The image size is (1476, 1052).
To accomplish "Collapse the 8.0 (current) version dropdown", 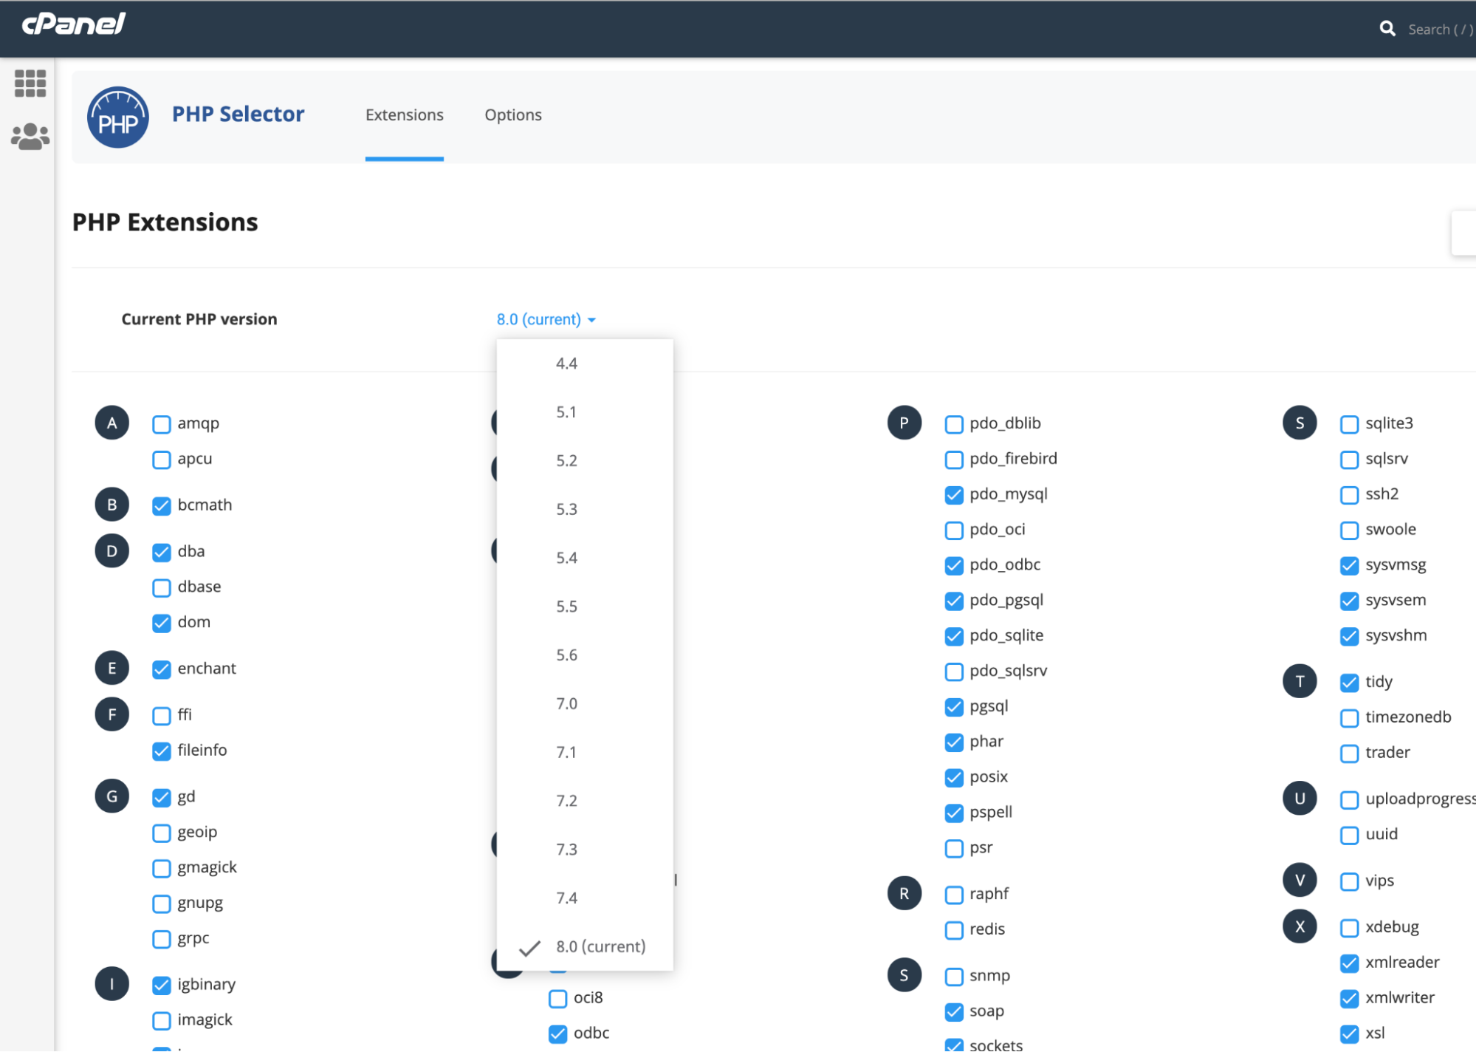I will pyautogui.click(x=546, y=320).
